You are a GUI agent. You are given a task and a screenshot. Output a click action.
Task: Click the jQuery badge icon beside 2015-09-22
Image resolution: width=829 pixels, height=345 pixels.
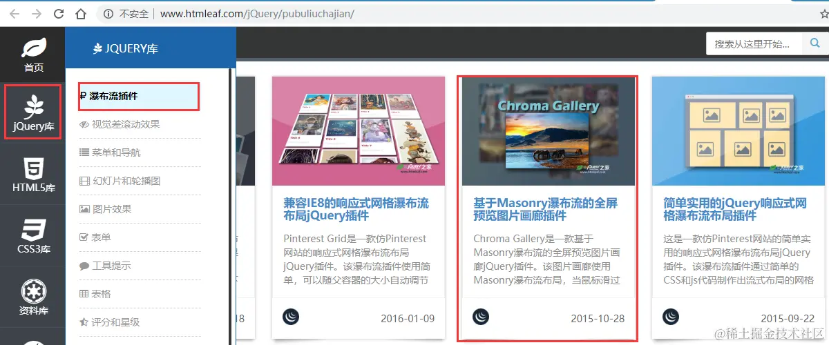[671, 317]
